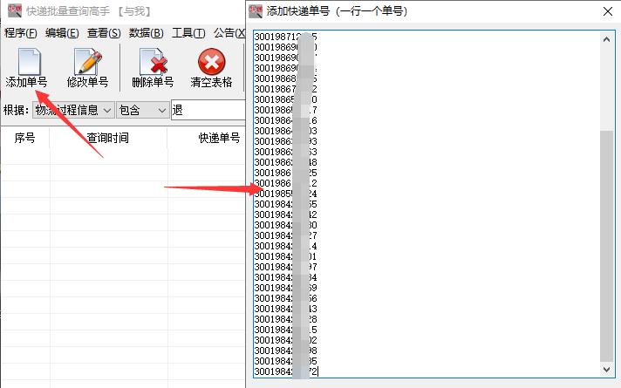
Task: Close the 添加快递单号 dialog
Action: (x=608, y=11)
